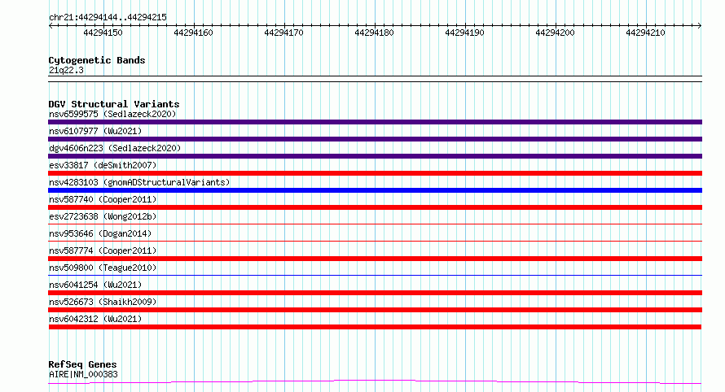This screenshot has height=392, width=725.
Task: Click ruler position 44294160
Action: click(x=193, y=33)
